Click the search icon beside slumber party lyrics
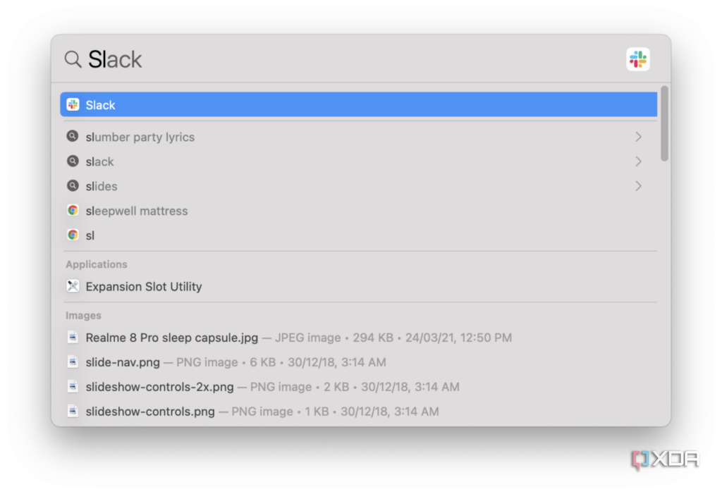722x494 pixels. pos(73,136)
